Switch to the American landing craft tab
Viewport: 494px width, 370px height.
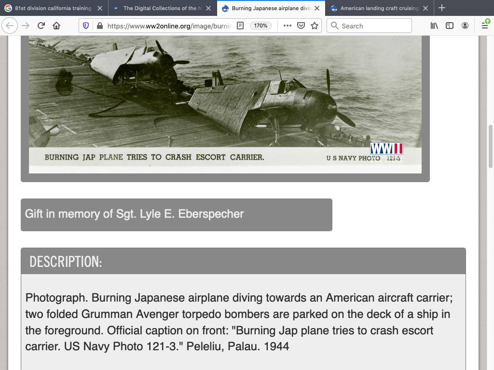click(x=376, y=8)
